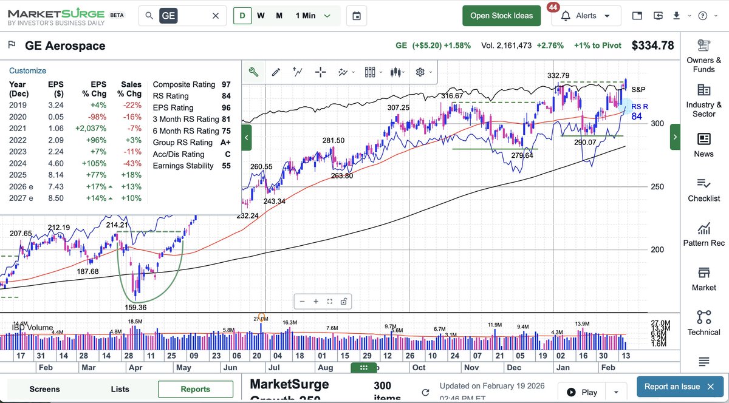Open the Owners & Funds panel
The width and height of the screenshot is (729, 403).
click(x=704, y=56)
